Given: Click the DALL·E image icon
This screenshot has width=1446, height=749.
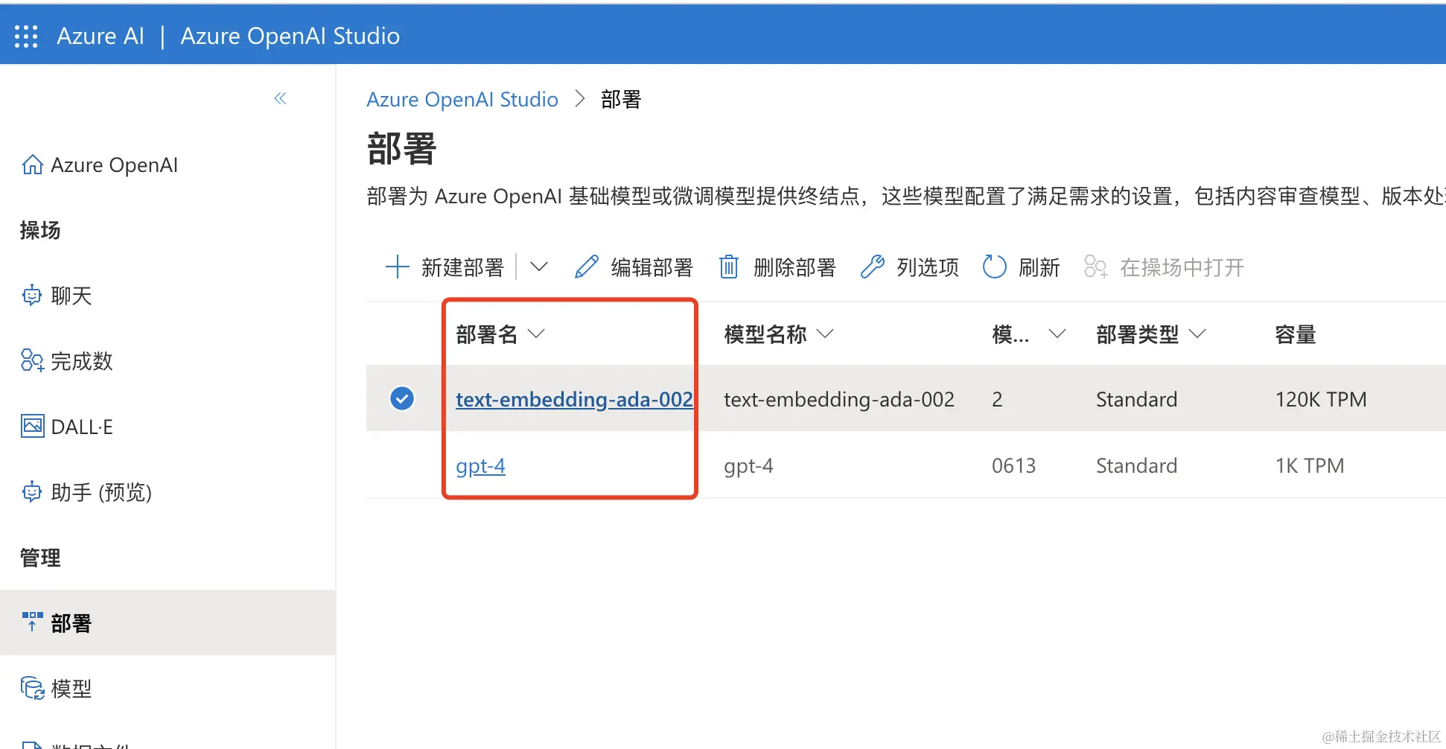Looking at the screenshot, I should point(32,427).
